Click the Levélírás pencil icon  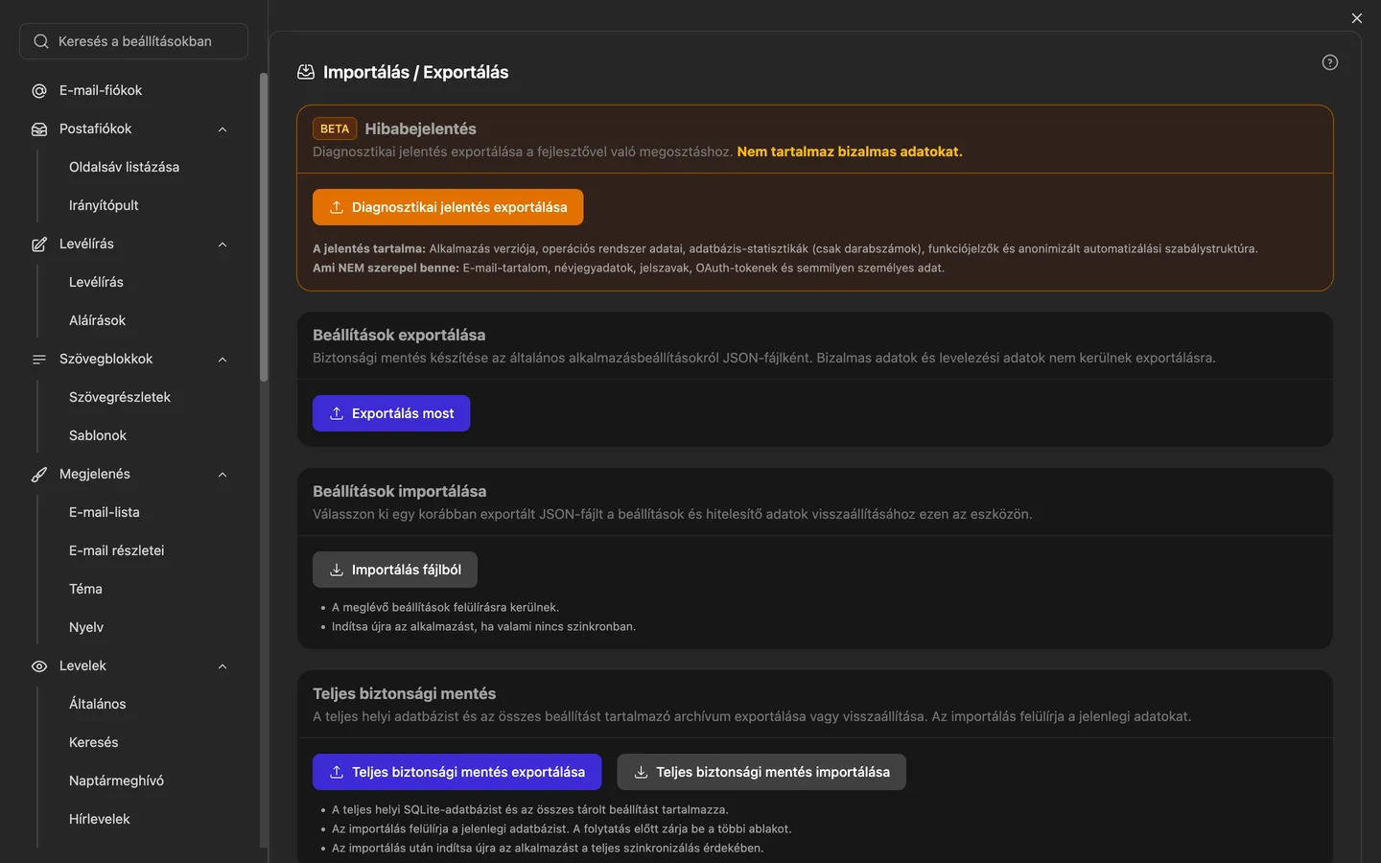click(x=39, y=245)
